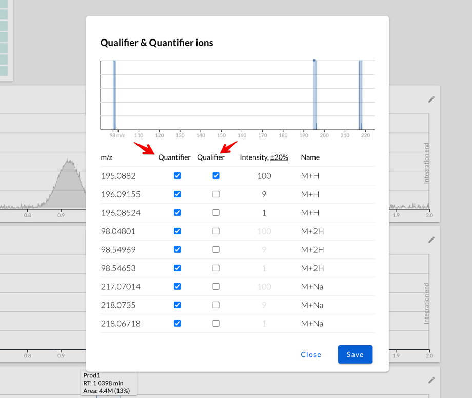Check Qualifier for ion 218.06718
Viewport: 472px width, 398px height.
click(x=215, y=323)
